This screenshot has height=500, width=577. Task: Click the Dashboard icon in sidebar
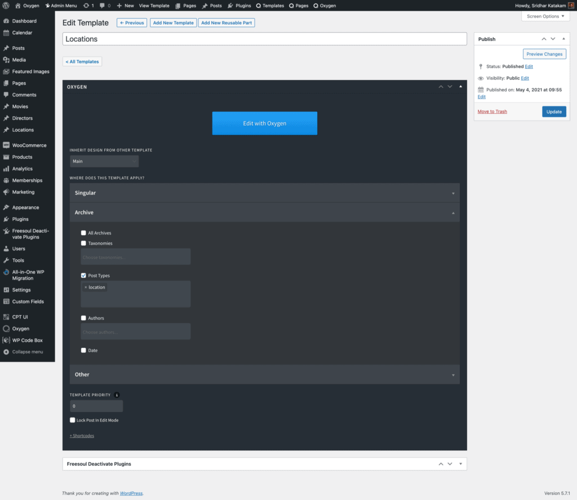(x=6, y=21)
